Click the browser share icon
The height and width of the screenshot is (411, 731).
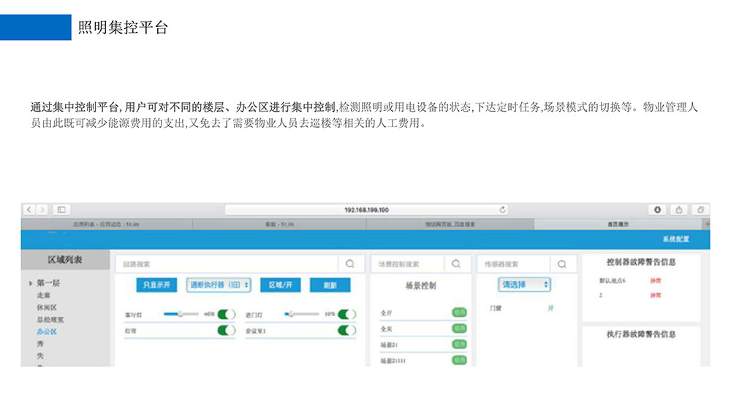coord(678,210)
